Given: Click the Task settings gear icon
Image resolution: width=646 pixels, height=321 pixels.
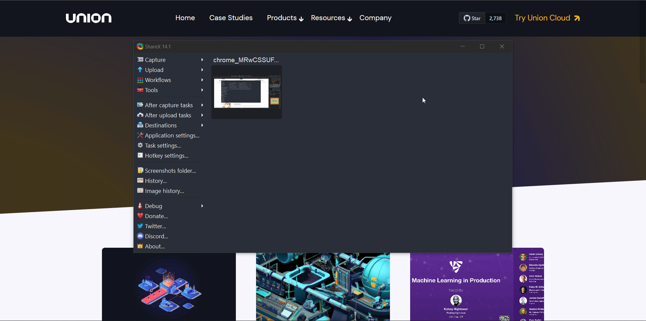Looking at the screenshot, I should click(x=140, y=145).
